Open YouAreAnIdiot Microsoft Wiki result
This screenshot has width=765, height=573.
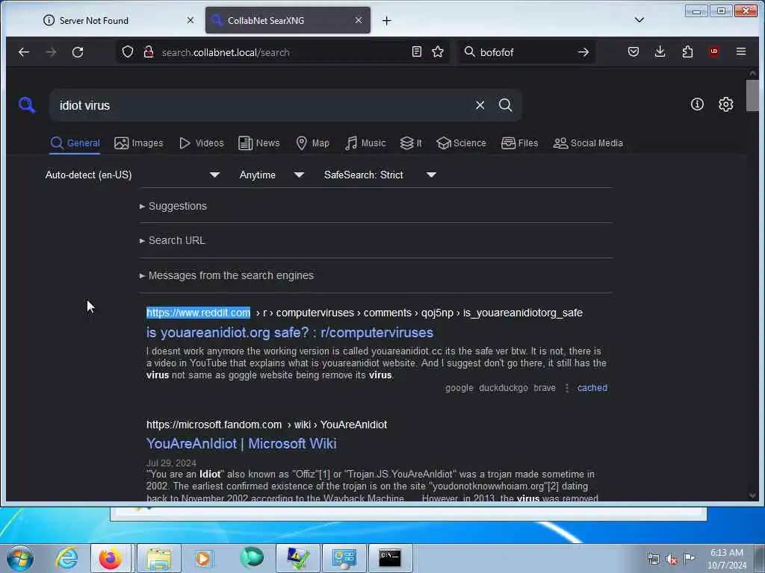[241, 444]
